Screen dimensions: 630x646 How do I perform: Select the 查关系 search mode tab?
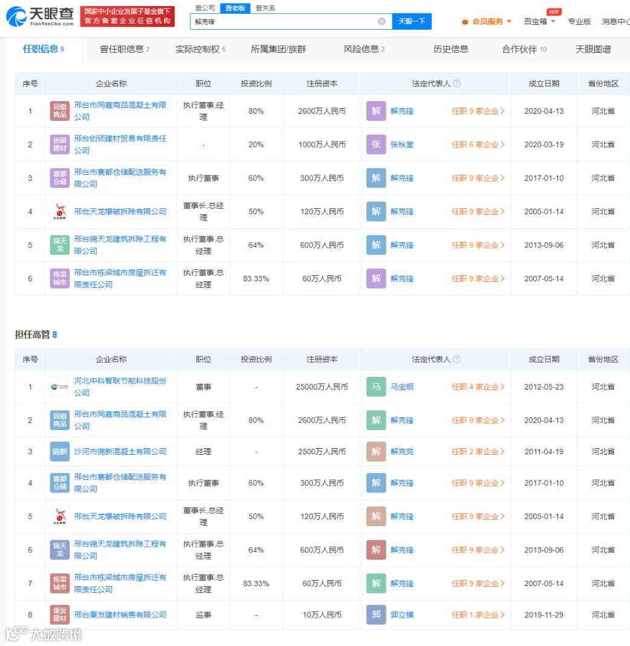tap(265, 8)
